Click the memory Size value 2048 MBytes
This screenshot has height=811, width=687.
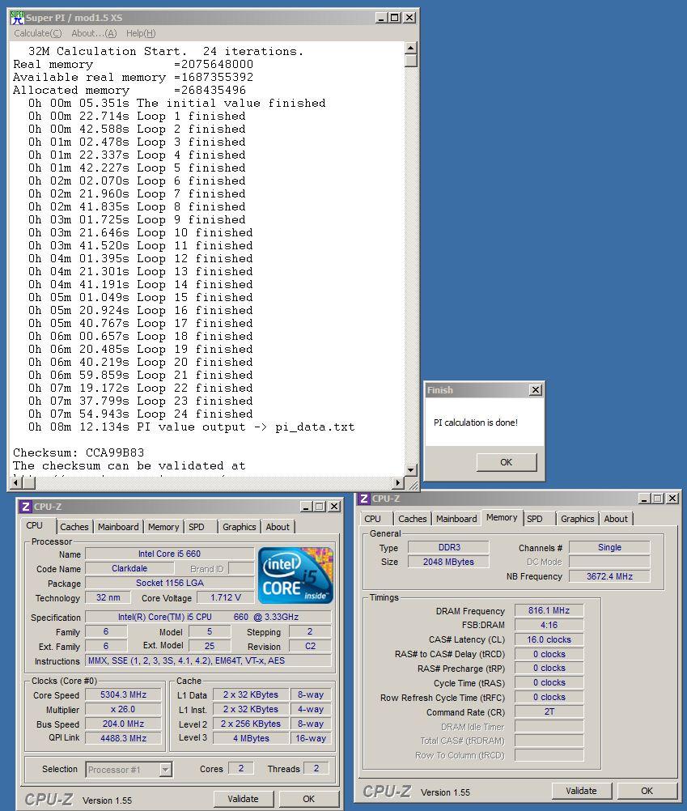[449, 562]
